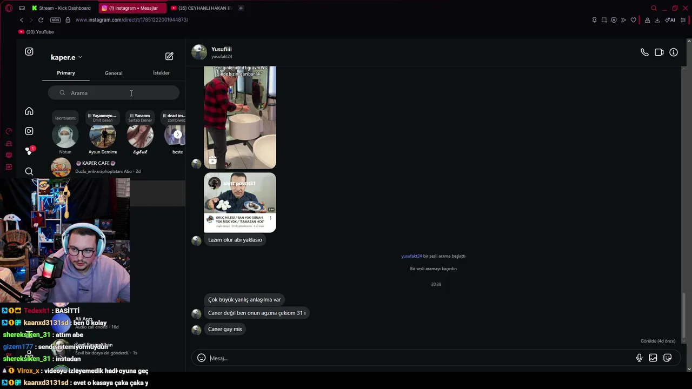Open the sticker or GIF picker
Screen dimensions: 692x389
(x=668, y=358)
